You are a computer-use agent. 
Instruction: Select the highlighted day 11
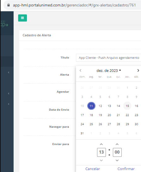(91, 106)
